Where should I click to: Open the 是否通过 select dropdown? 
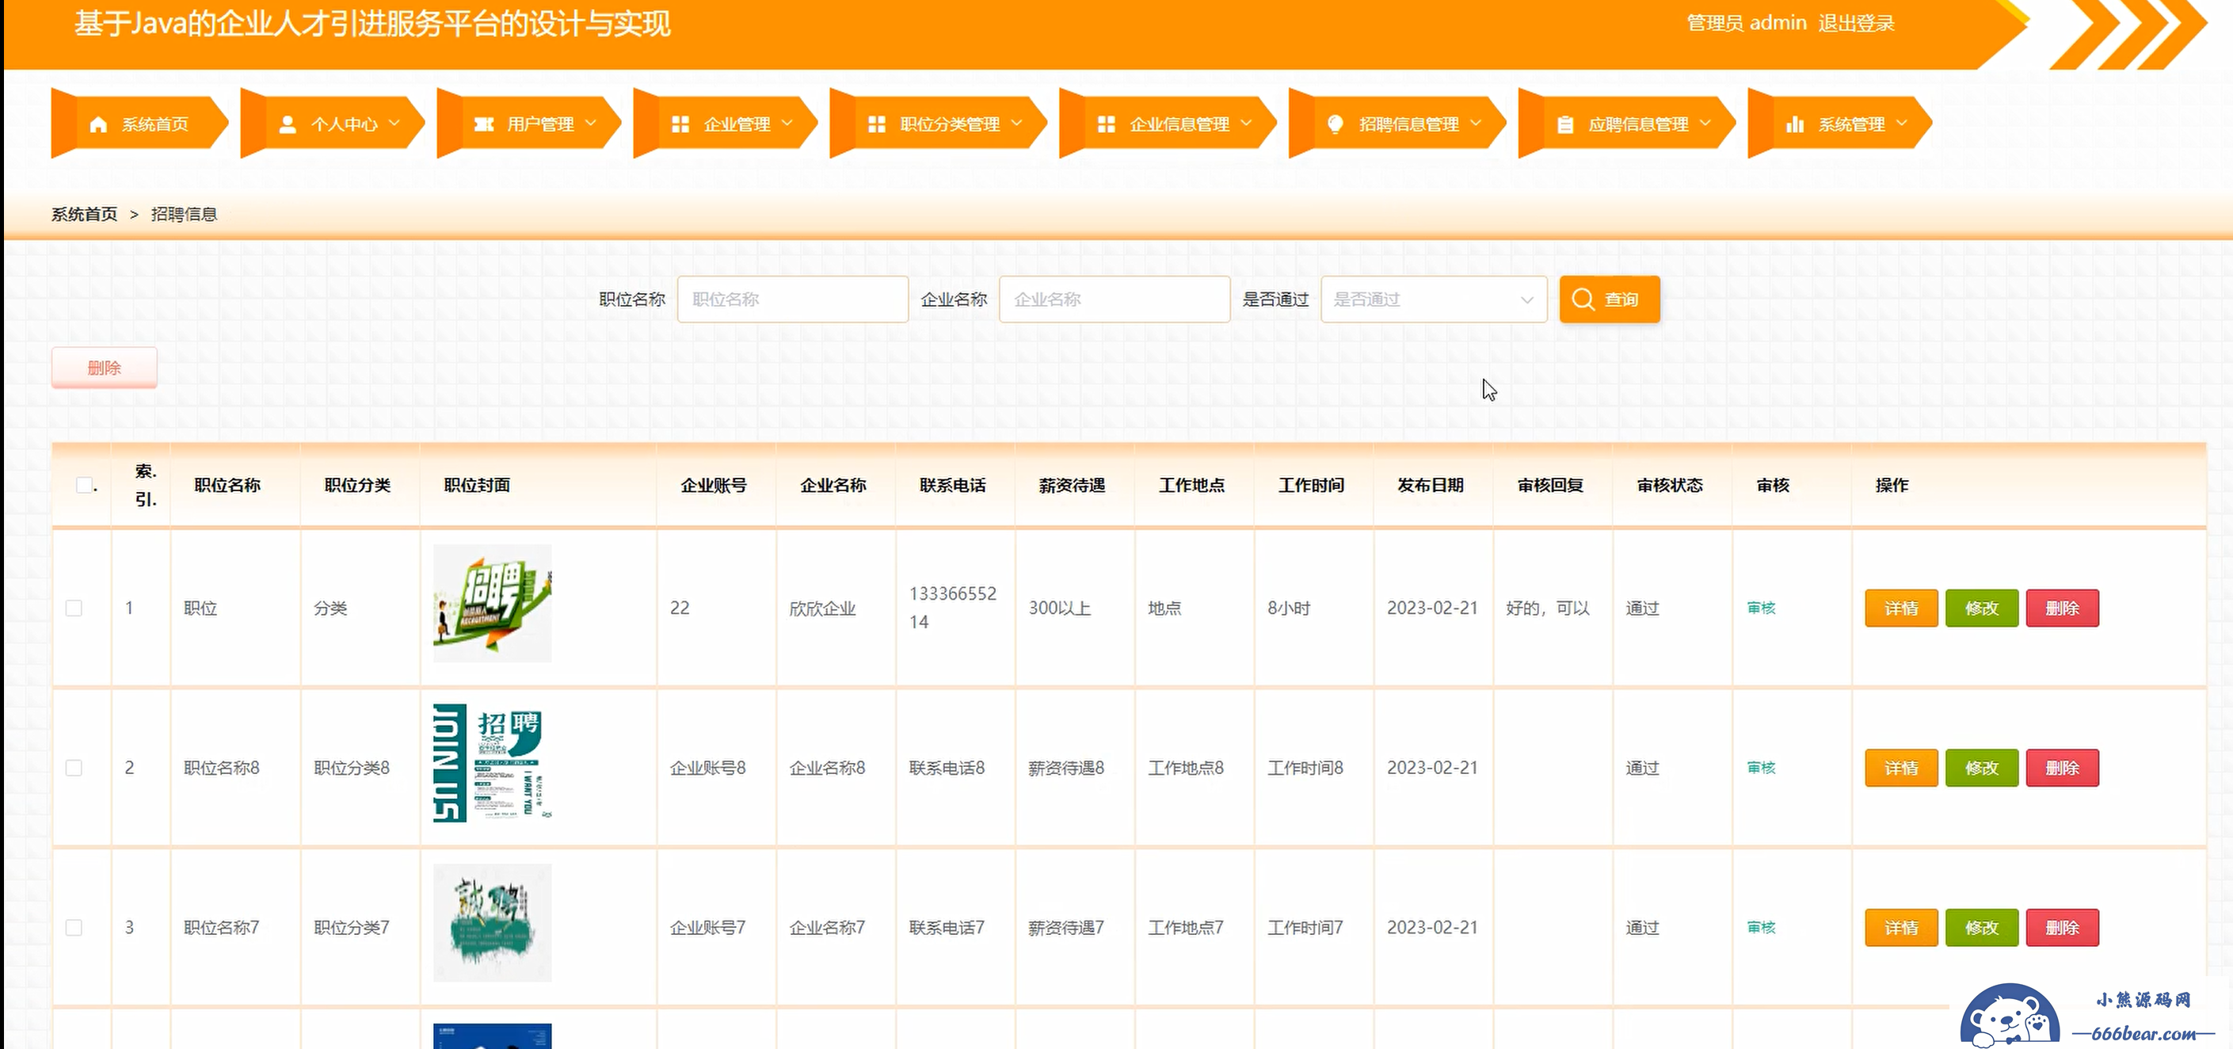click(1434, 299)
